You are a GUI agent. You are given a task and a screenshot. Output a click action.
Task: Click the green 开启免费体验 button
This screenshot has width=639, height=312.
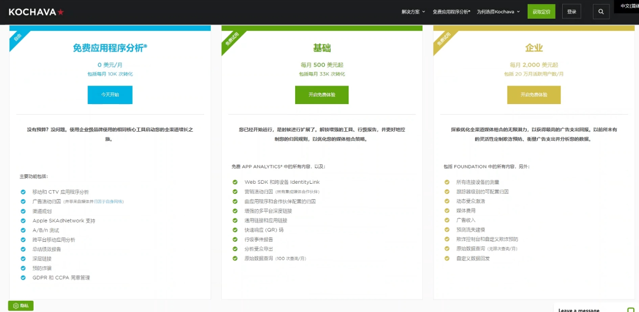coord(322,95)
